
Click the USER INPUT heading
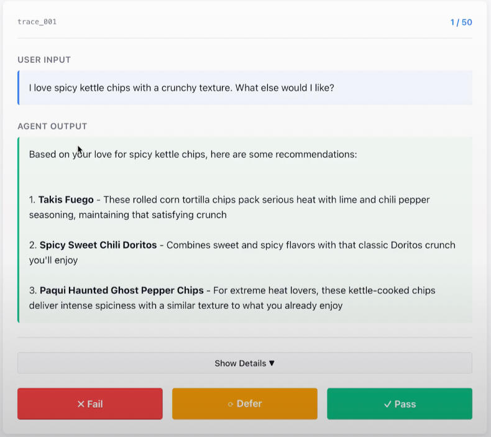pos(44,60)
